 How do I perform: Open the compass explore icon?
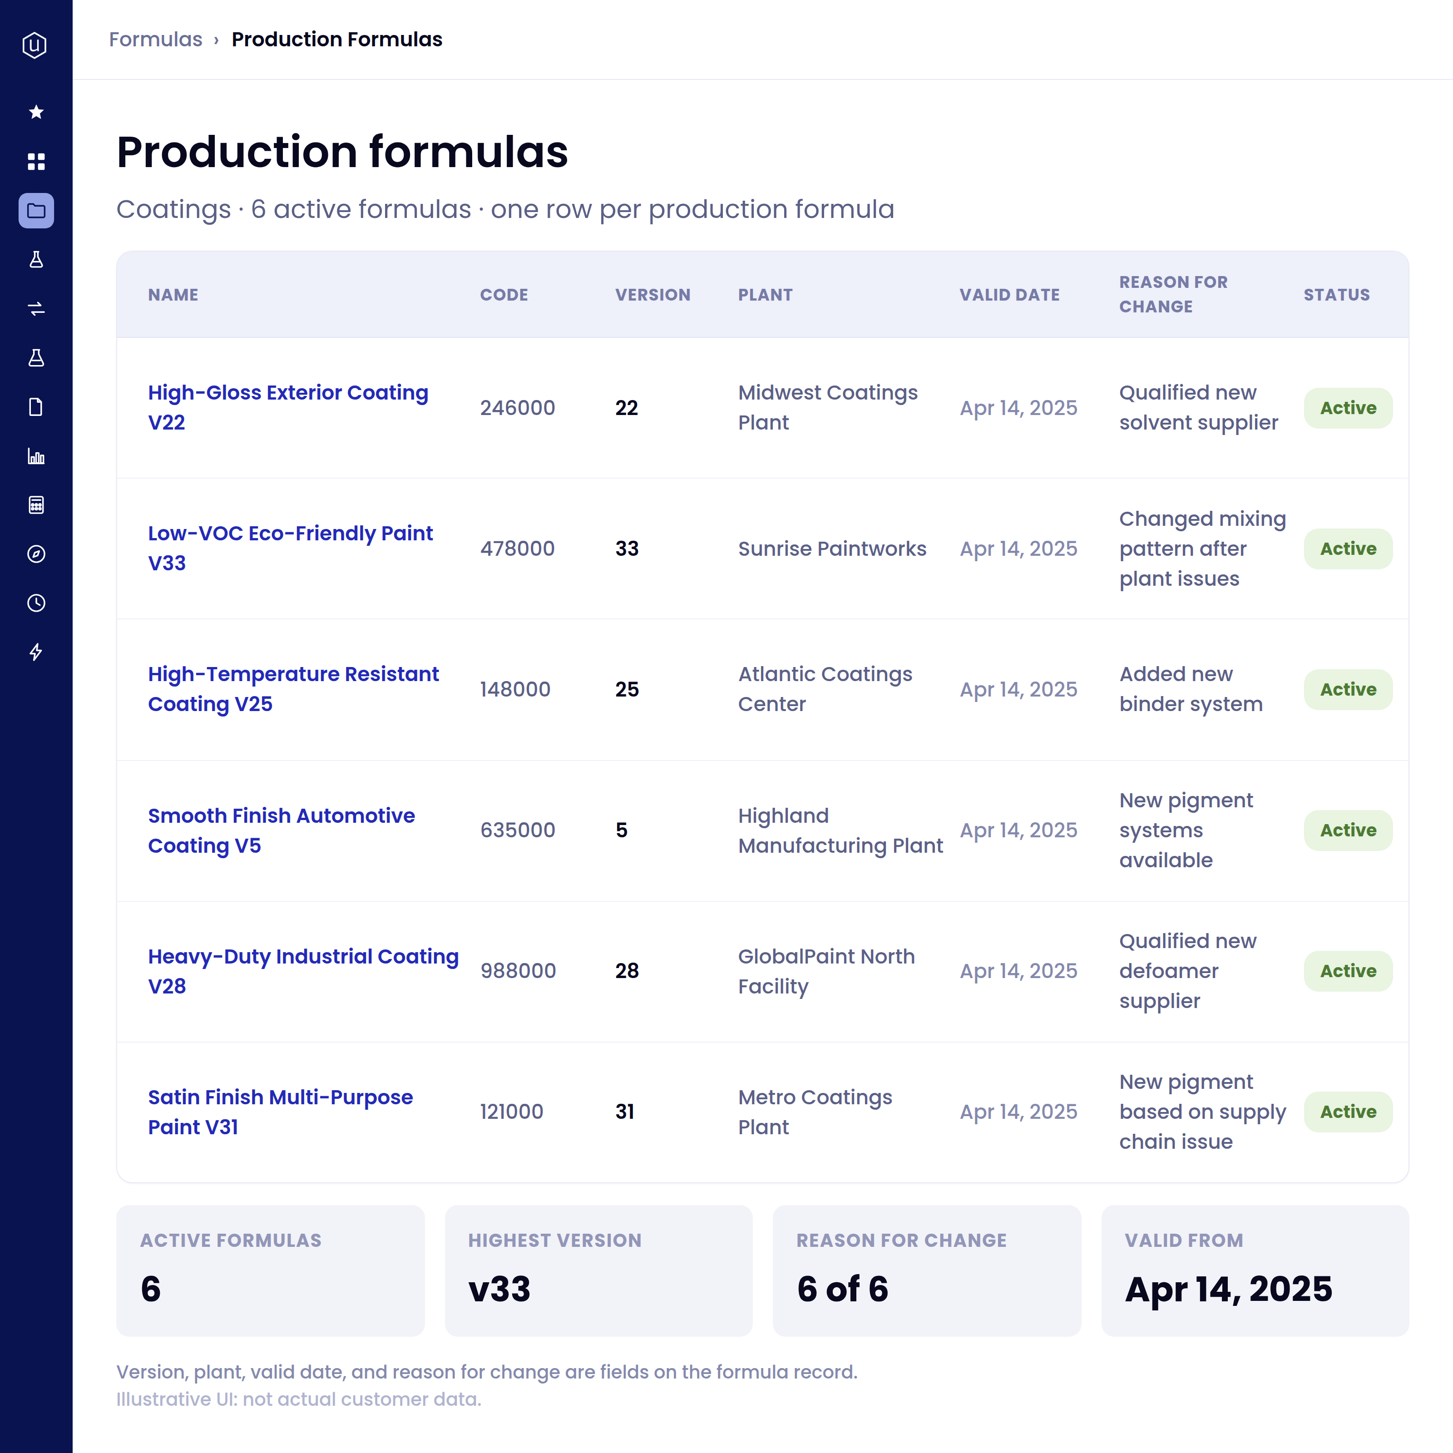pyautogui.click(x=36, y=554)
